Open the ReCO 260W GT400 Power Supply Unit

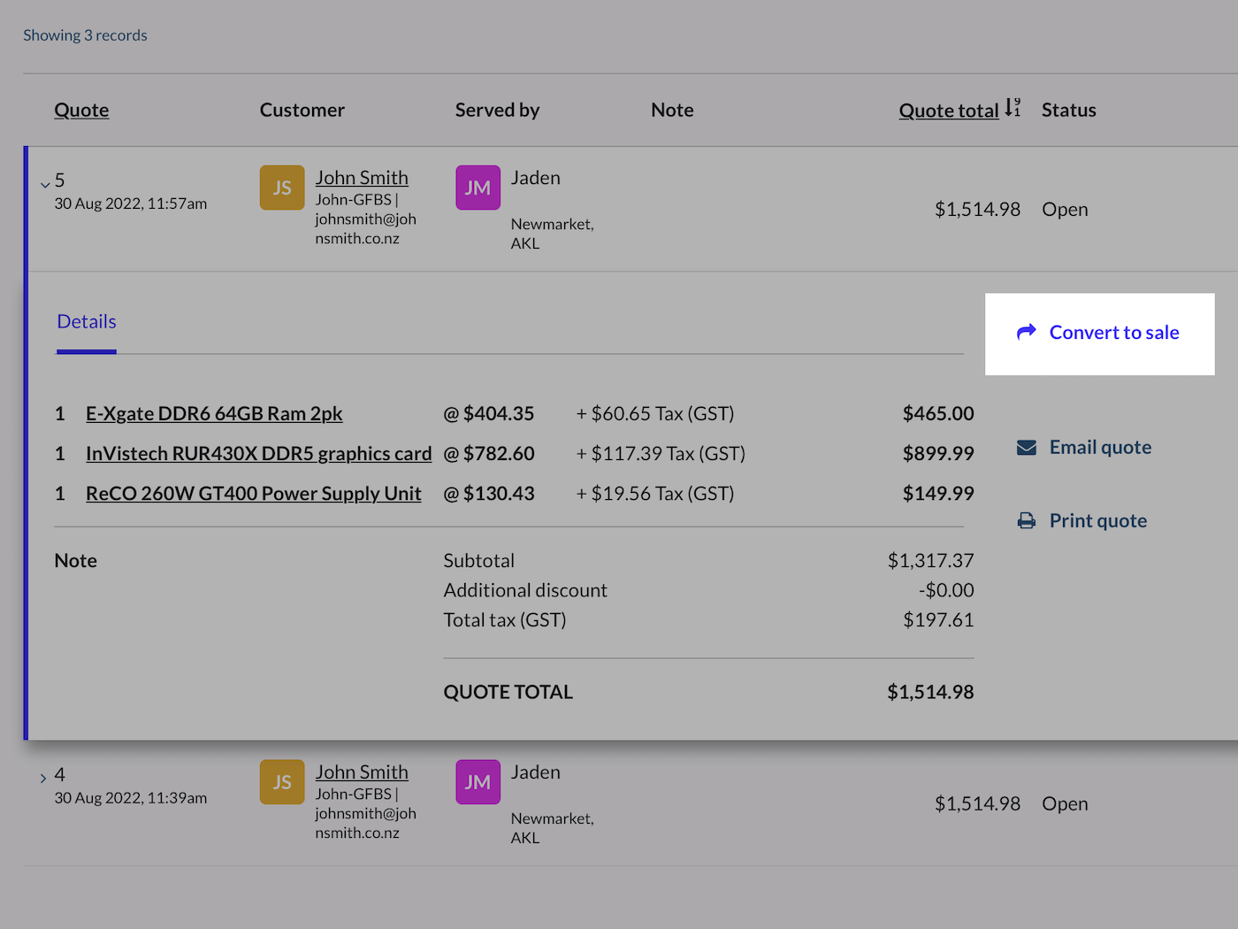coord(253,493)
